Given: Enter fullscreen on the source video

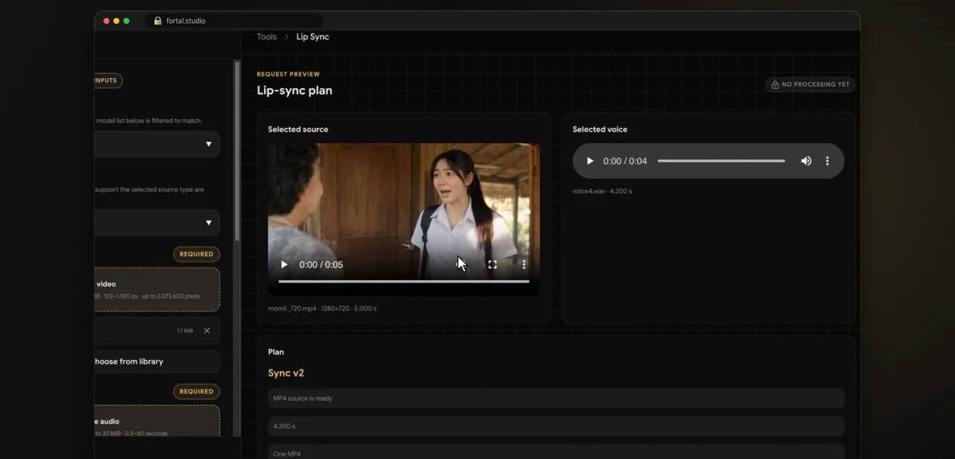Looking at the screenshot, I should point(492,265).
